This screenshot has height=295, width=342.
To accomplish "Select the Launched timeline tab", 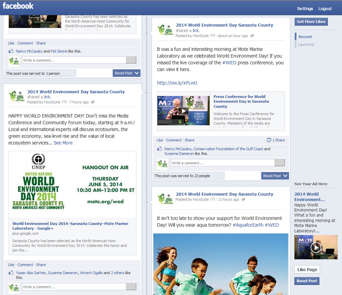I will [306, 44].
